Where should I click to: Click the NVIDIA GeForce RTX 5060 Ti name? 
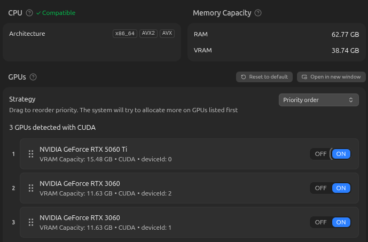tap(83, 149)
